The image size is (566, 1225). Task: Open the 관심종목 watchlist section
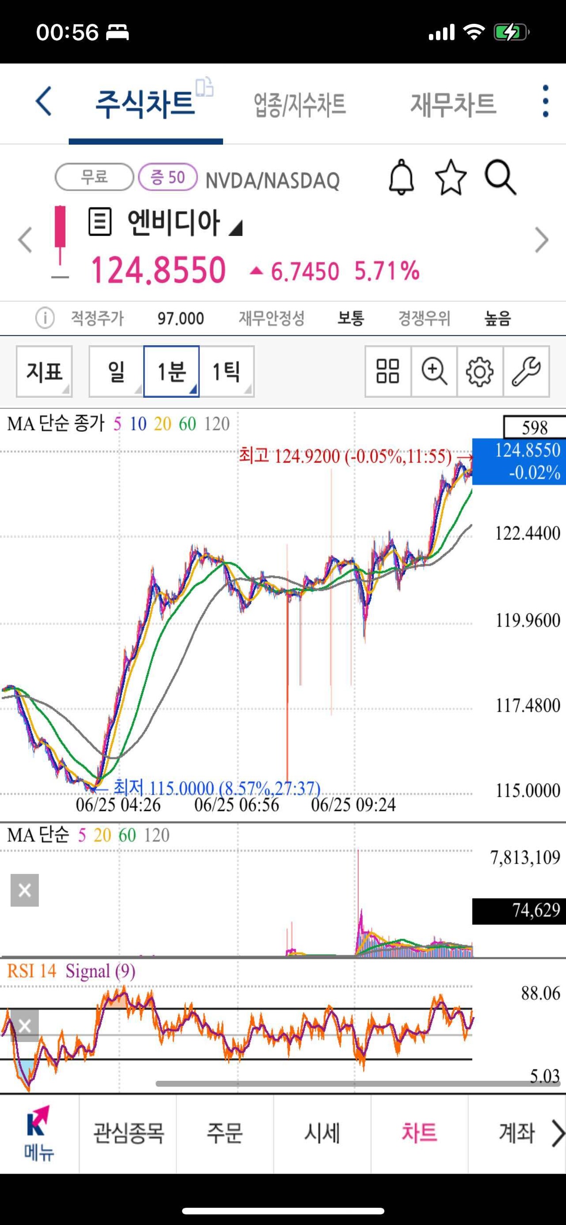click(x=128, y=1133)
